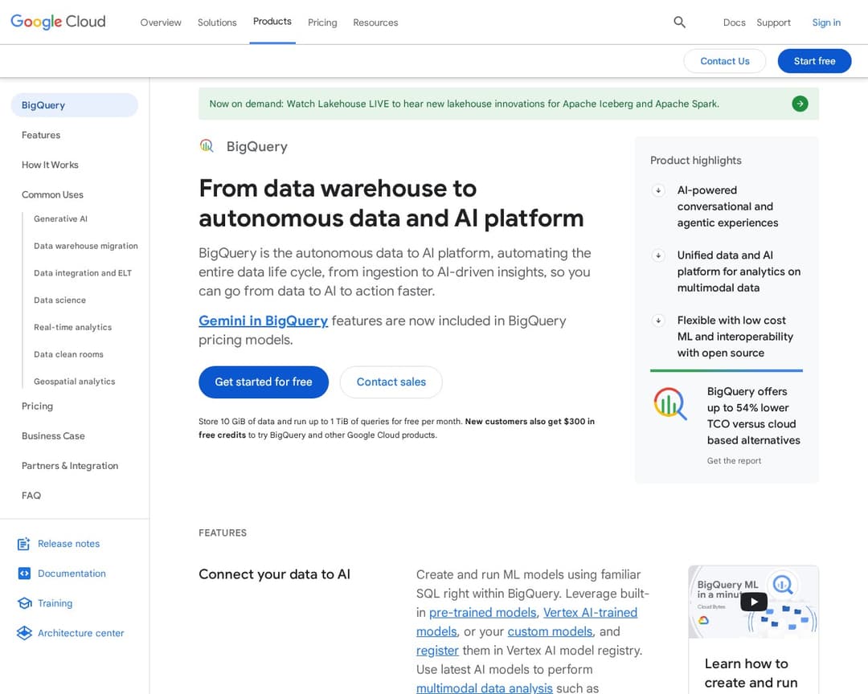Click the Release notes icon
The image size is (868, 694).
[x=24, y=544]
